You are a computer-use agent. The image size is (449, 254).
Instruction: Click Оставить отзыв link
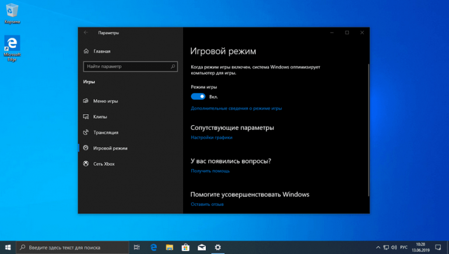pyautogui.click(x=207, y=204)
